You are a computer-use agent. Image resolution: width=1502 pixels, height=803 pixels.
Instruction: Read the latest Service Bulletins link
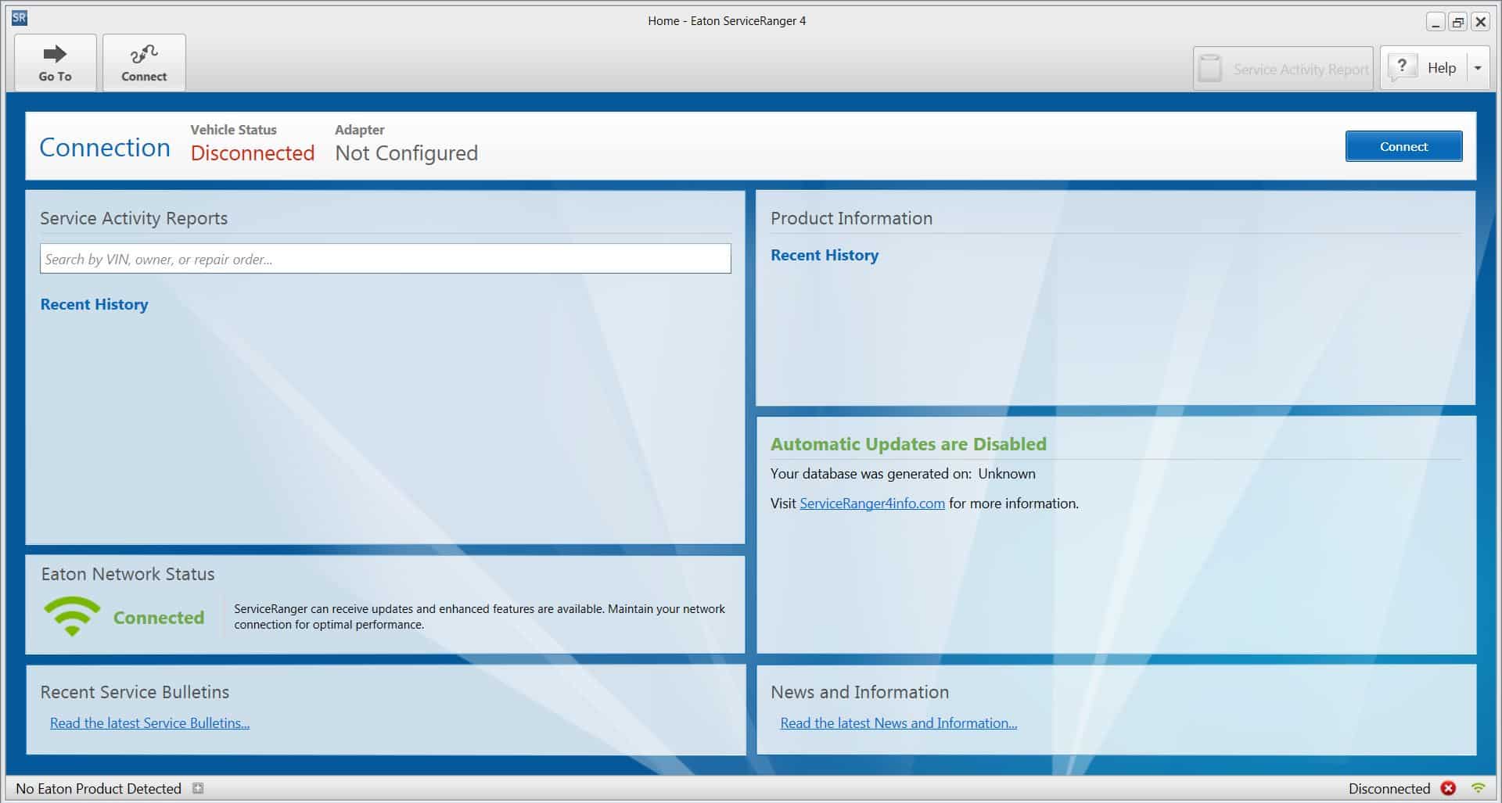tap(149, 723)
